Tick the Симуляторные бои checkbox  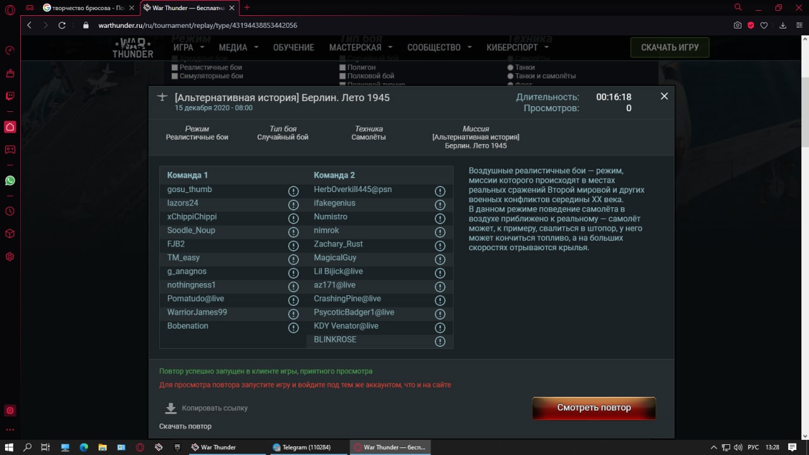[x=175, y=76]
